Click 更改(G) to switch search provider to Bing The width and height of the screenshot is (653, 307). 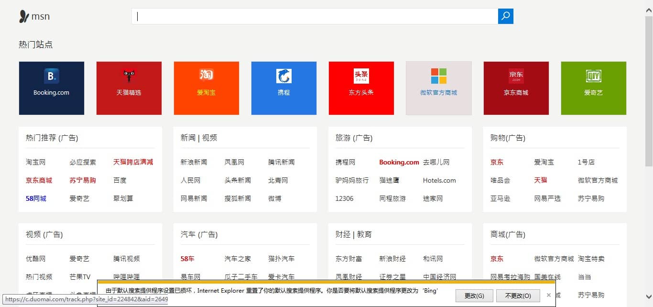(x=474, y=296)
